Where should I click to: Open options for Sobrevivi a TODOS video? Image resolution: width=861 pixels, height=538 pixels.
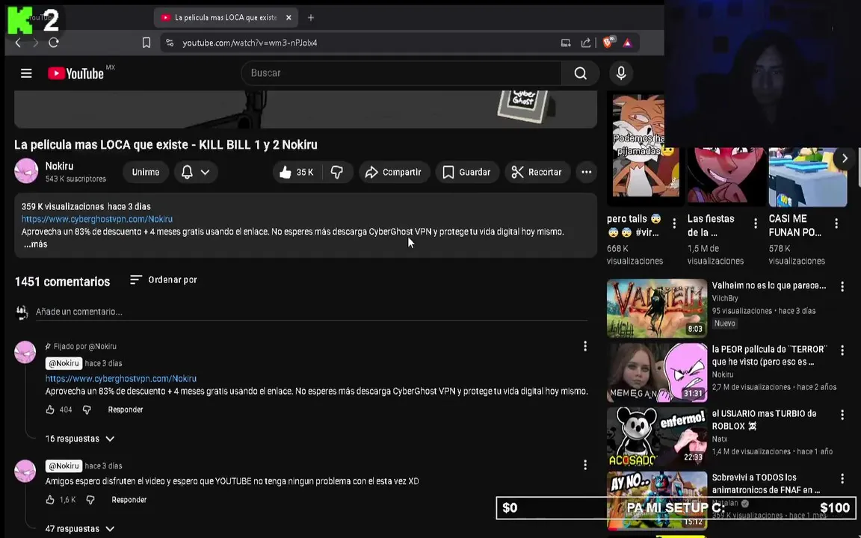842,479
